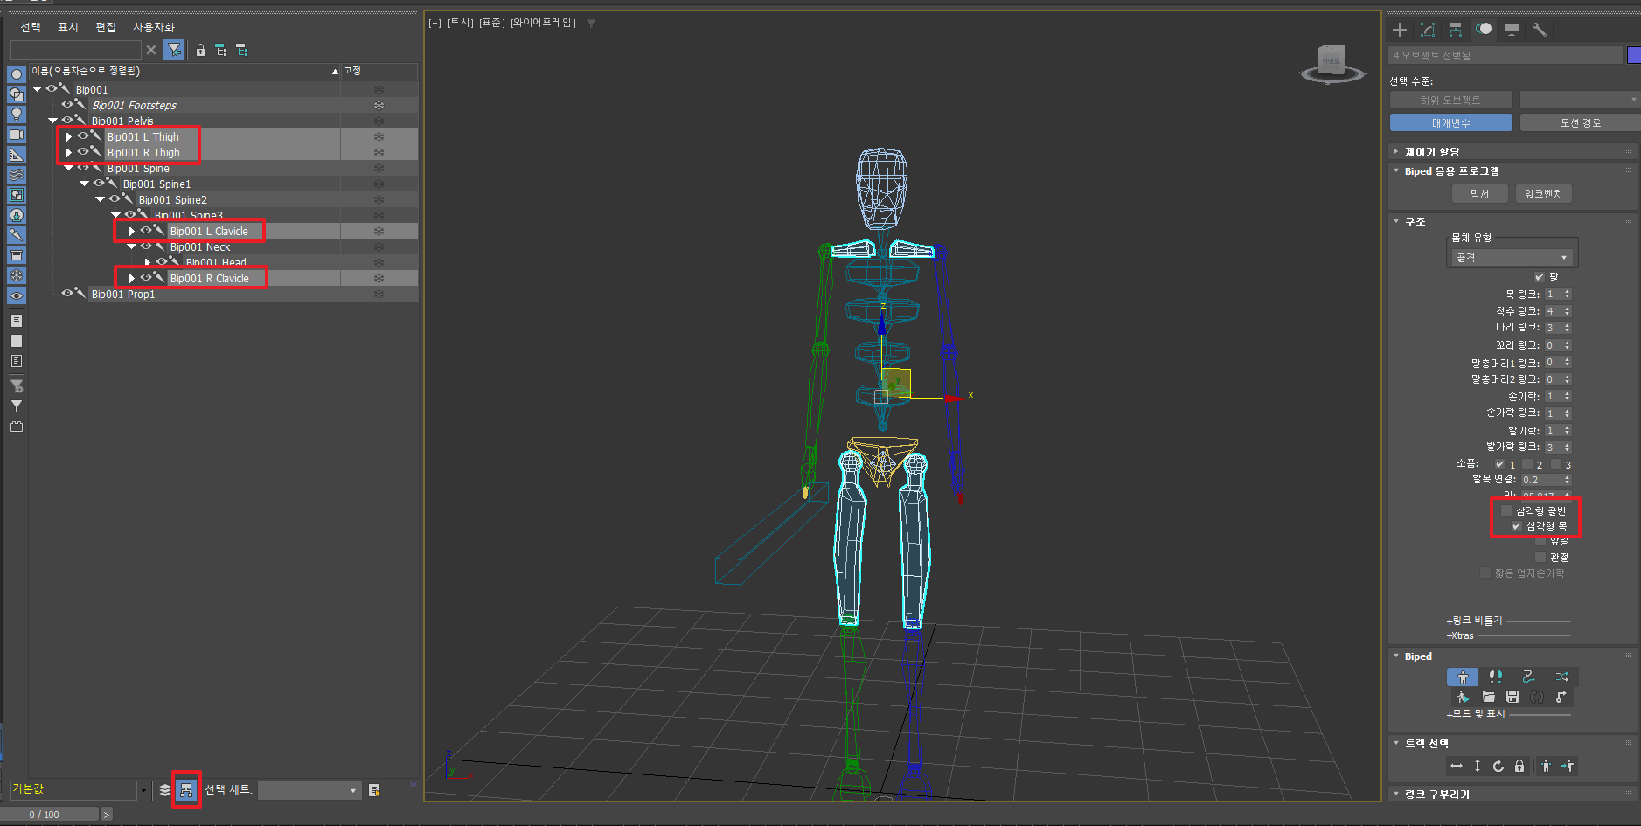
Task: Toggle display of lights filter in Scene Explorer
Action: [x=17, y=115]
